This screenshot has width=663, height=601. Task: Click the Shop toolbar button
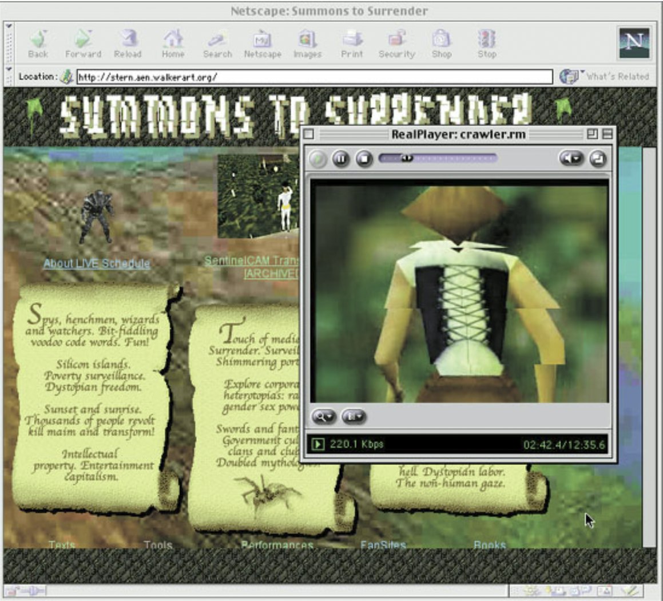(x=442, y=44)
